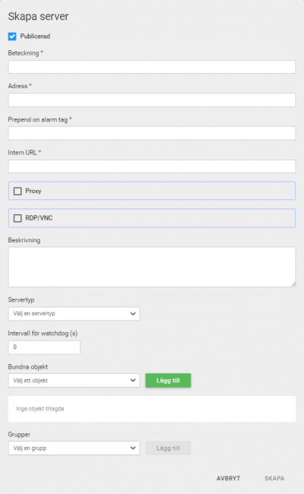Tick the RDP/VNC checkbox
This screenshot has height=494, width=304.
tap(17, 218)
